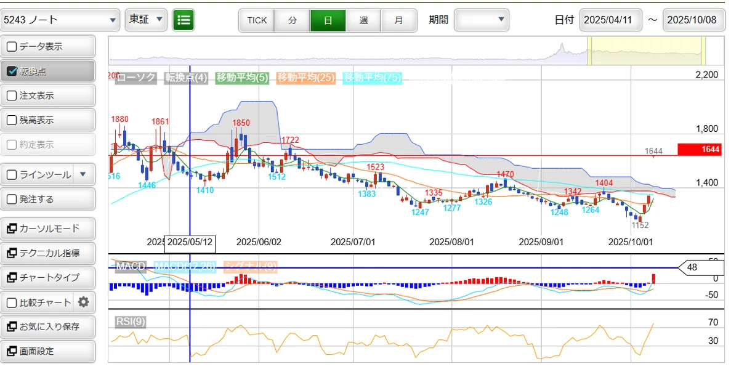Select the 週 weekly tab
The height and width of the screenshot is (377, 739).
point(363,20)
